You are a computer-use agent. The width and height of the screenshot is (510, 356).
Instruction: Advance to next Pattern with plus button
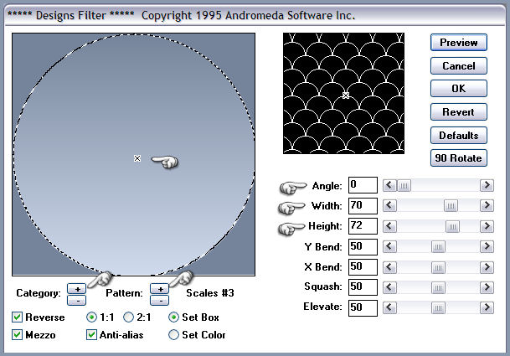160,289
